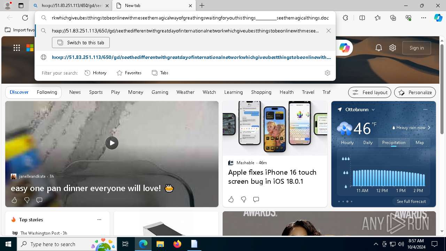Screen dimensions: 446x251
Task: Open tab actions menu icon
Action: [x=21, y=6]
